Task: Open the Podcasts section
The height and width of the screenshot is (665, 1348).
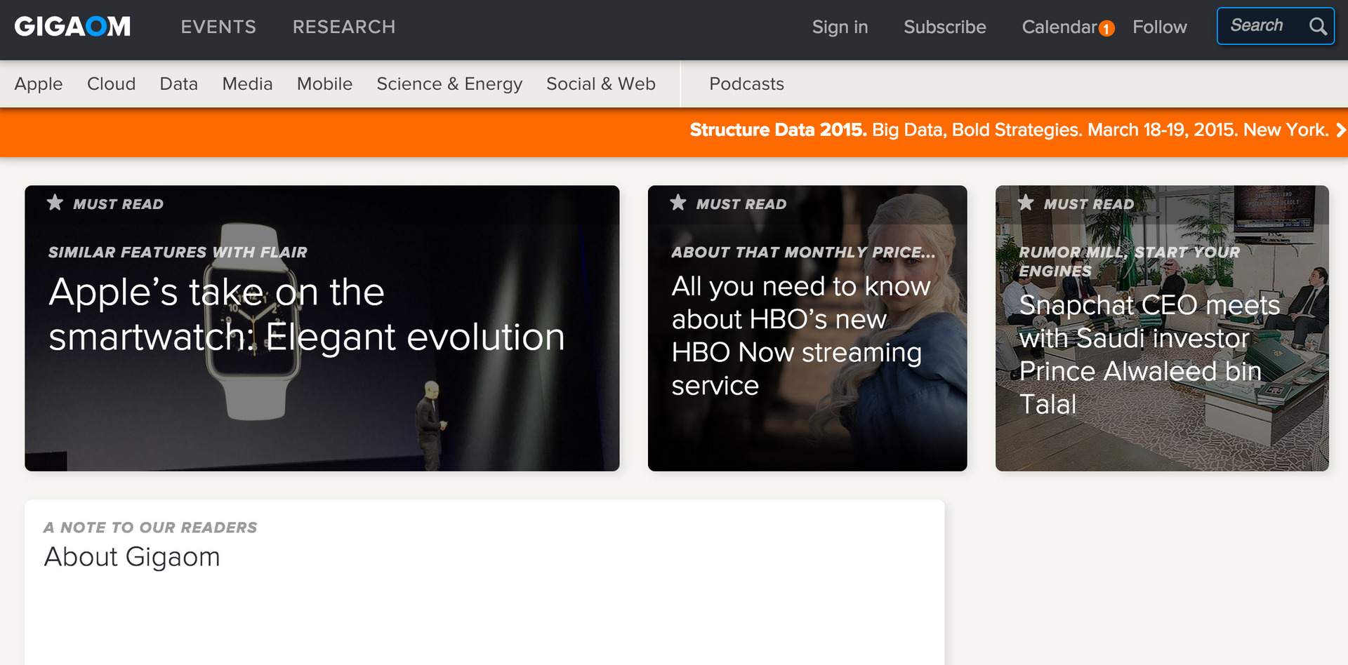Action: coord(746,84)
